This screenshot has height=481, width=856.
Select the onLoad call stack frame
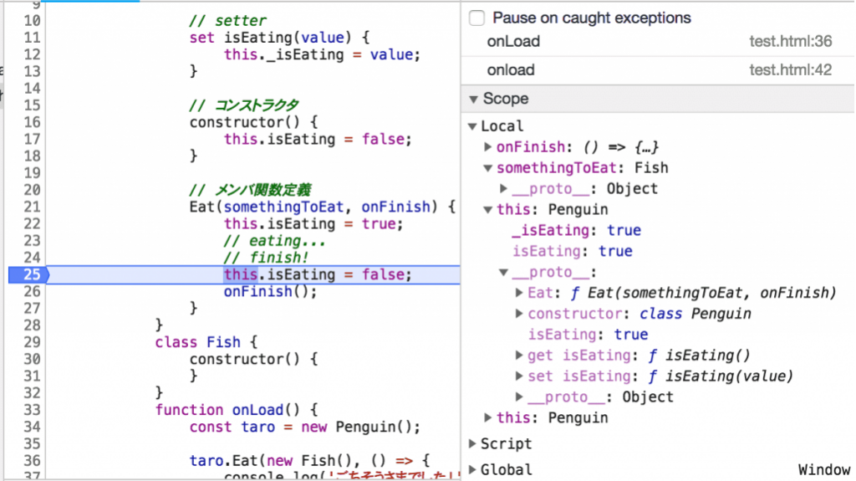(513, 41)
